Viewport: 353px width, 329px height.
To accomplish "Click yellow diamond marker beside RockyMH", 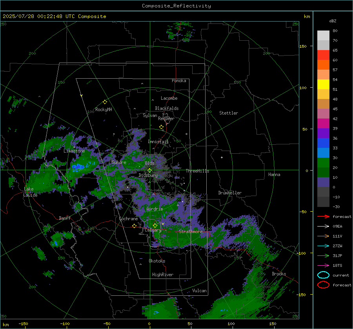I will tap(105, 102).
